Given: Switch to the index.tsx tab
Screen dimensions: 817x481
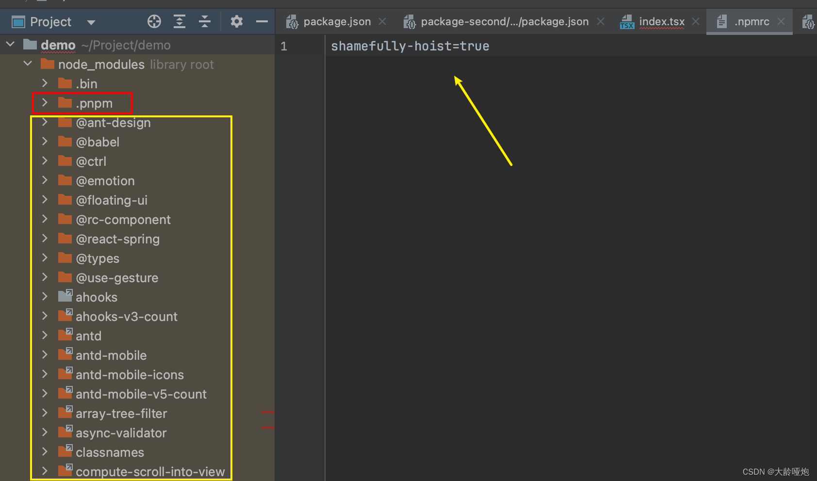Looking at the screenshot, I should [x=662, y=21].
